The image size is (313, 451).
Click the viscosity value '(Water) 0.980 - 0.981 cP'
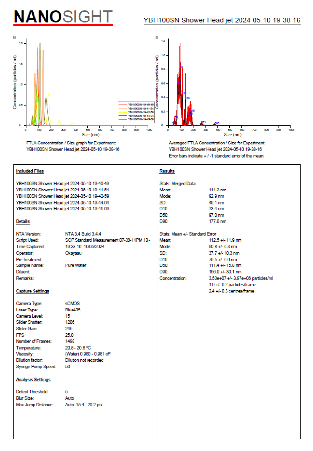[x=88, y=354]
